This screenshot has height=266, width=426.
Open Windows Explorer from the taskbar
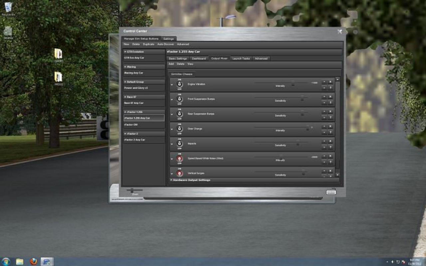coord(20,262)
